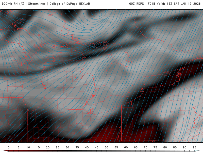Click the colorbar label "70"

[145, 147]
